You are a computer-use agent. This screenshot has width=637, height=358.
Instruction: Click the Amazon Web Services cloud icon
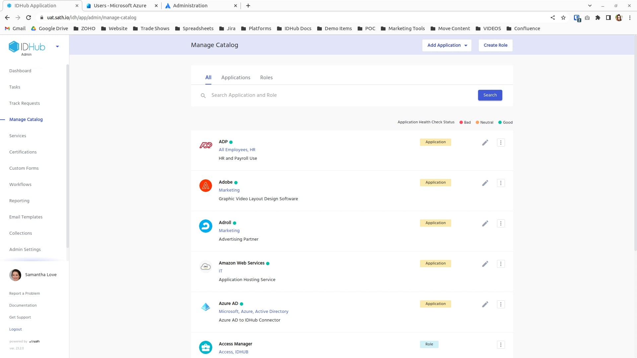[x=206, y=267]
